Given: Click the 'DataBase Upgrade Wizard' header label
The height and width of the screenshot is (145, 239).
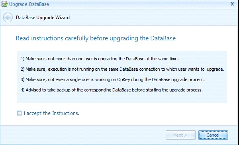Looking at the screenshot, I should pyautogui.click(x=43, y=18).
